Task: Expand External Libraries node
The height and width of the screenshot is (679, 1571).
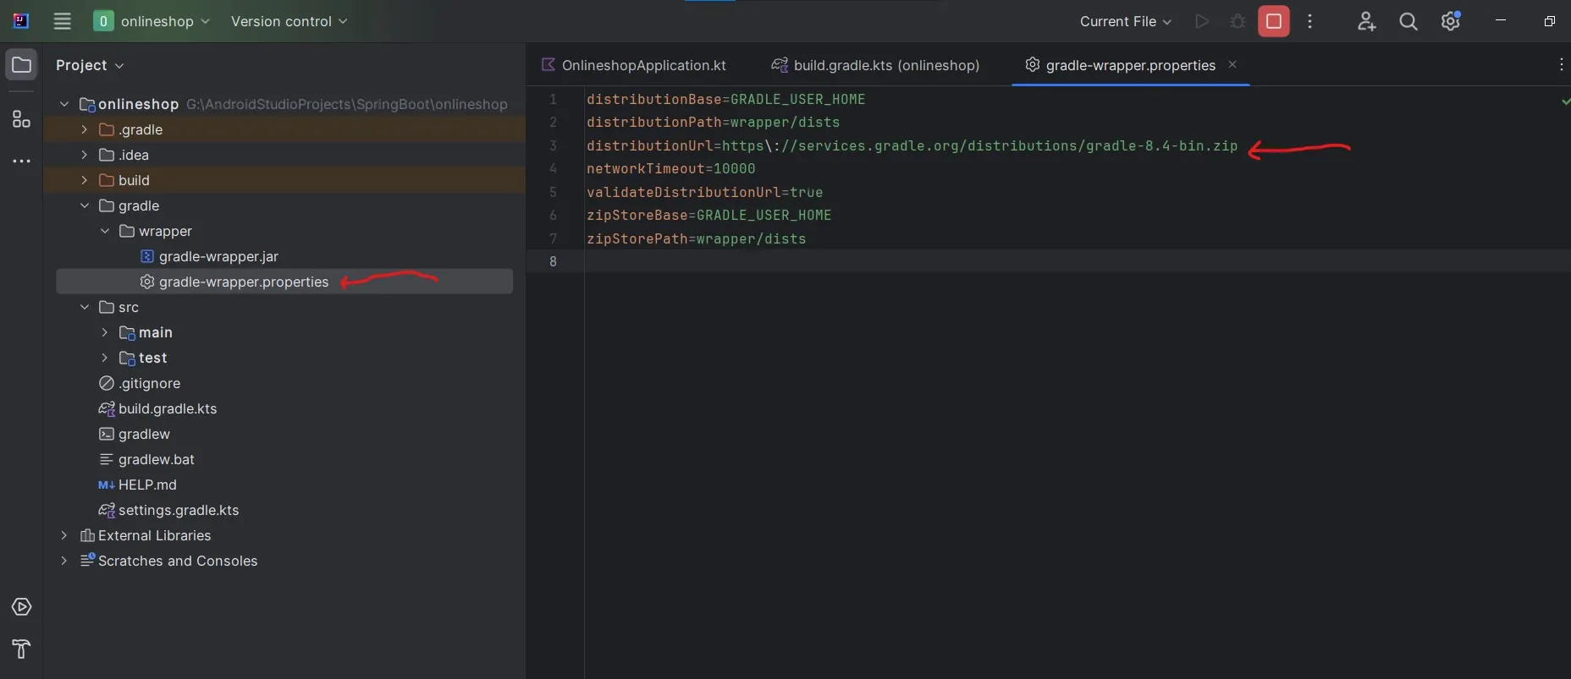Action: tap(64, 535)
